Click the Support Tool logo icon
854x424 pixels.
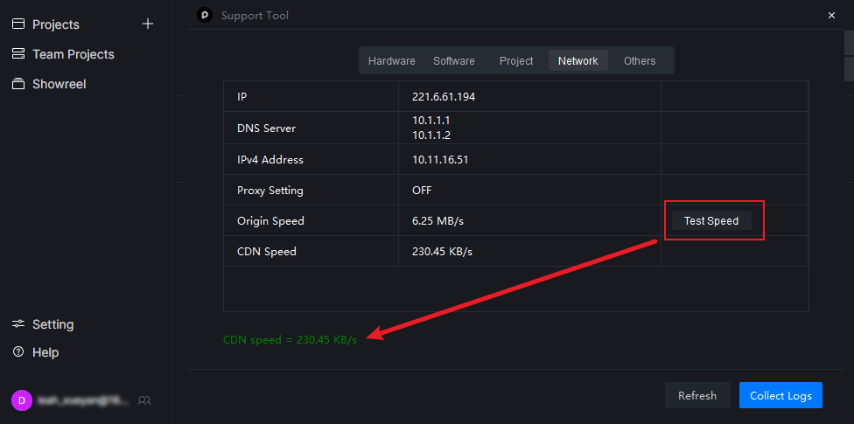[205, 15]
